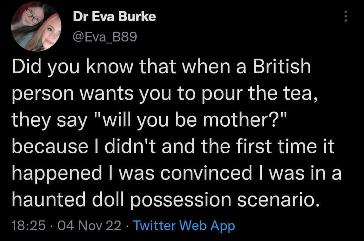364x241 pixels.
Task: Open the three-dot more options menu
Action: (x=345, y=16)
